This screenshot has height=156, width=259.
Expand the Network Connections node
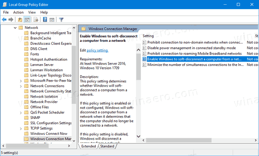[x=21, y=86]
